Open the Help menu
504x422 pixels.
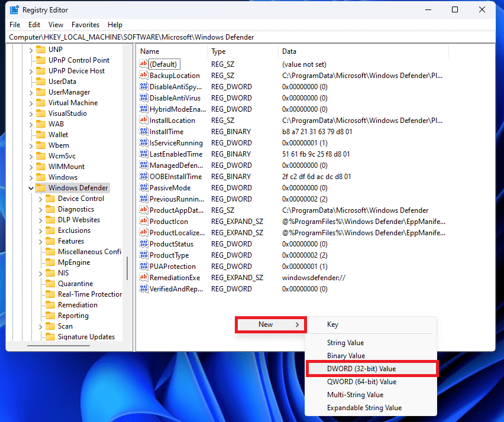click(115, 25)
